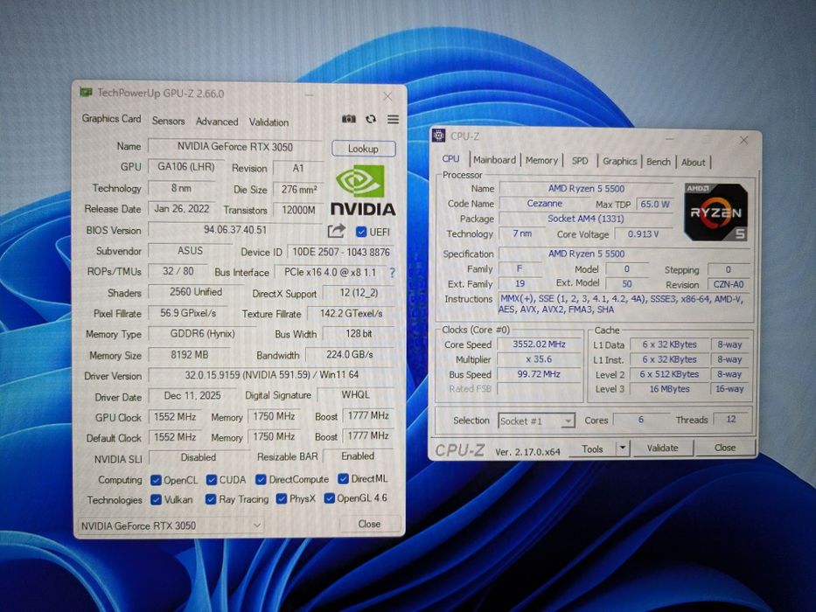
Task: Open the SPD tab in CPU-Z
Action: point(580,161)
